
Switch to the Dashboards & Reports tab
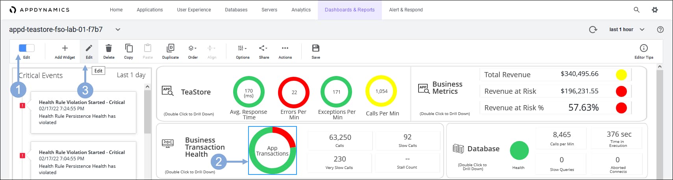pos(349,10)
